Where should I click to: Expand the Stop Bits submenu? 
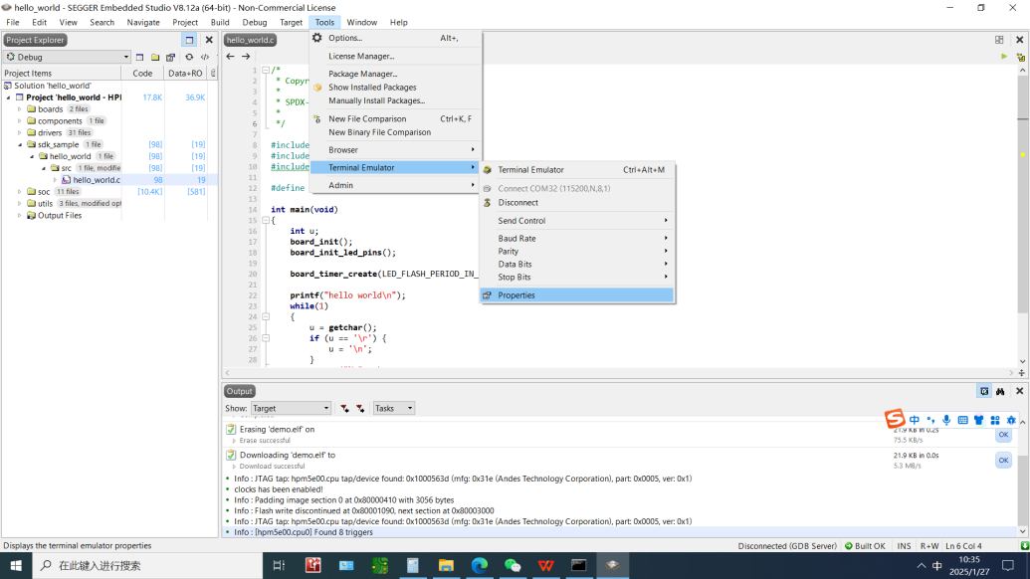[x=577, y=277]
